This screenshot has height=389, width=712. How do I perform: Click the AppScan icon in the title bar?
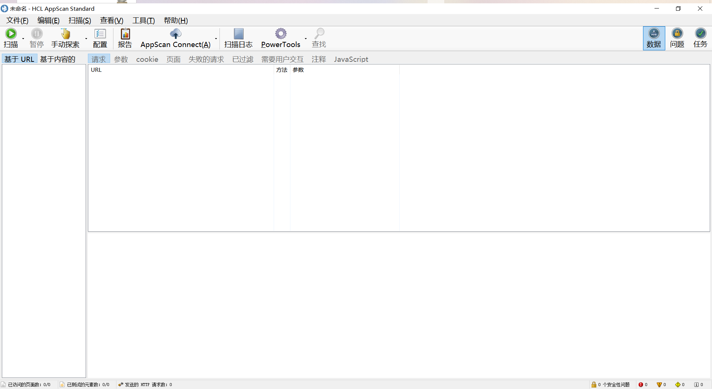pyautogui.click(x=4, y=9)
